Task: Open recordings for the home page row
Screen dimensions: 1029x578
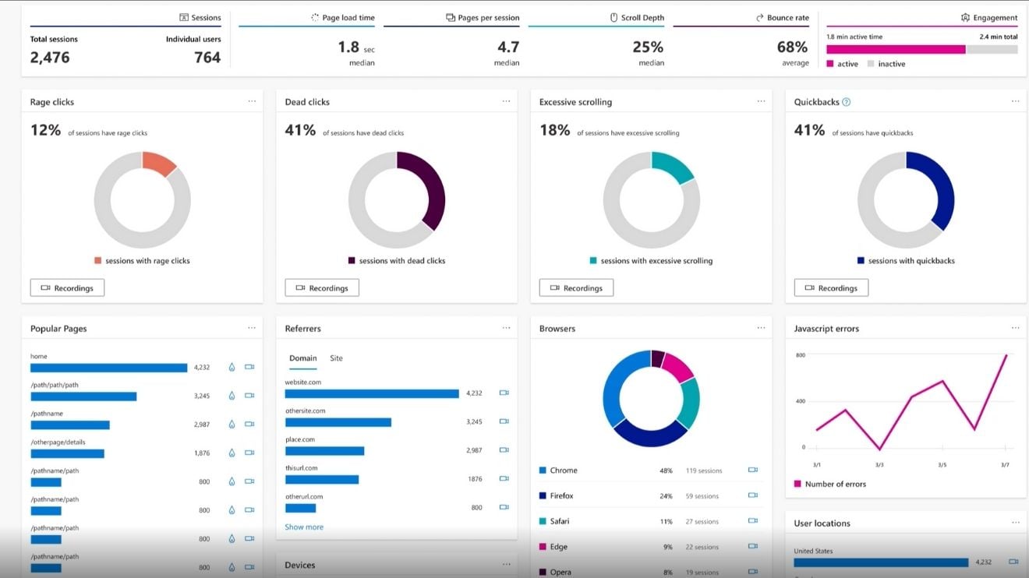Action: point(249,367)
